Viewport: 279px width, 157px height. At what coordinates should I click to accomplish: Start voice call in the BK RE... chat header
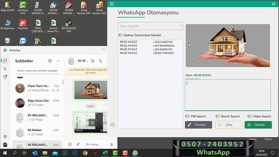pos(101,61)
